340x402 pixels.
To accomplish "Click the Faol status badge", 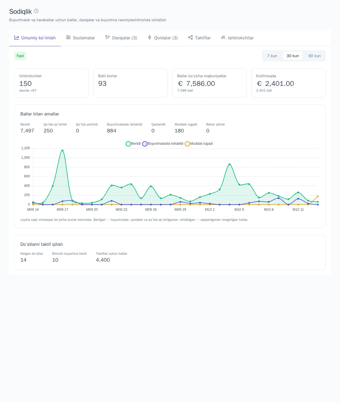I will coord(20,56).
